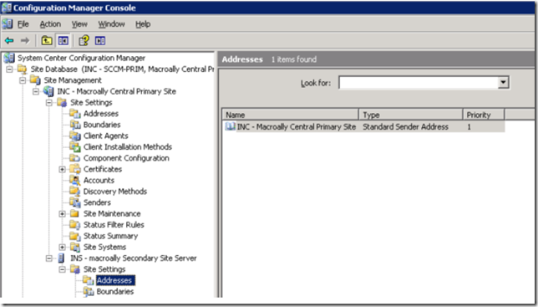The width and height of the screenshot is (538, 307).
Task: Open the Help menu
Action: (x=143, y=24)
